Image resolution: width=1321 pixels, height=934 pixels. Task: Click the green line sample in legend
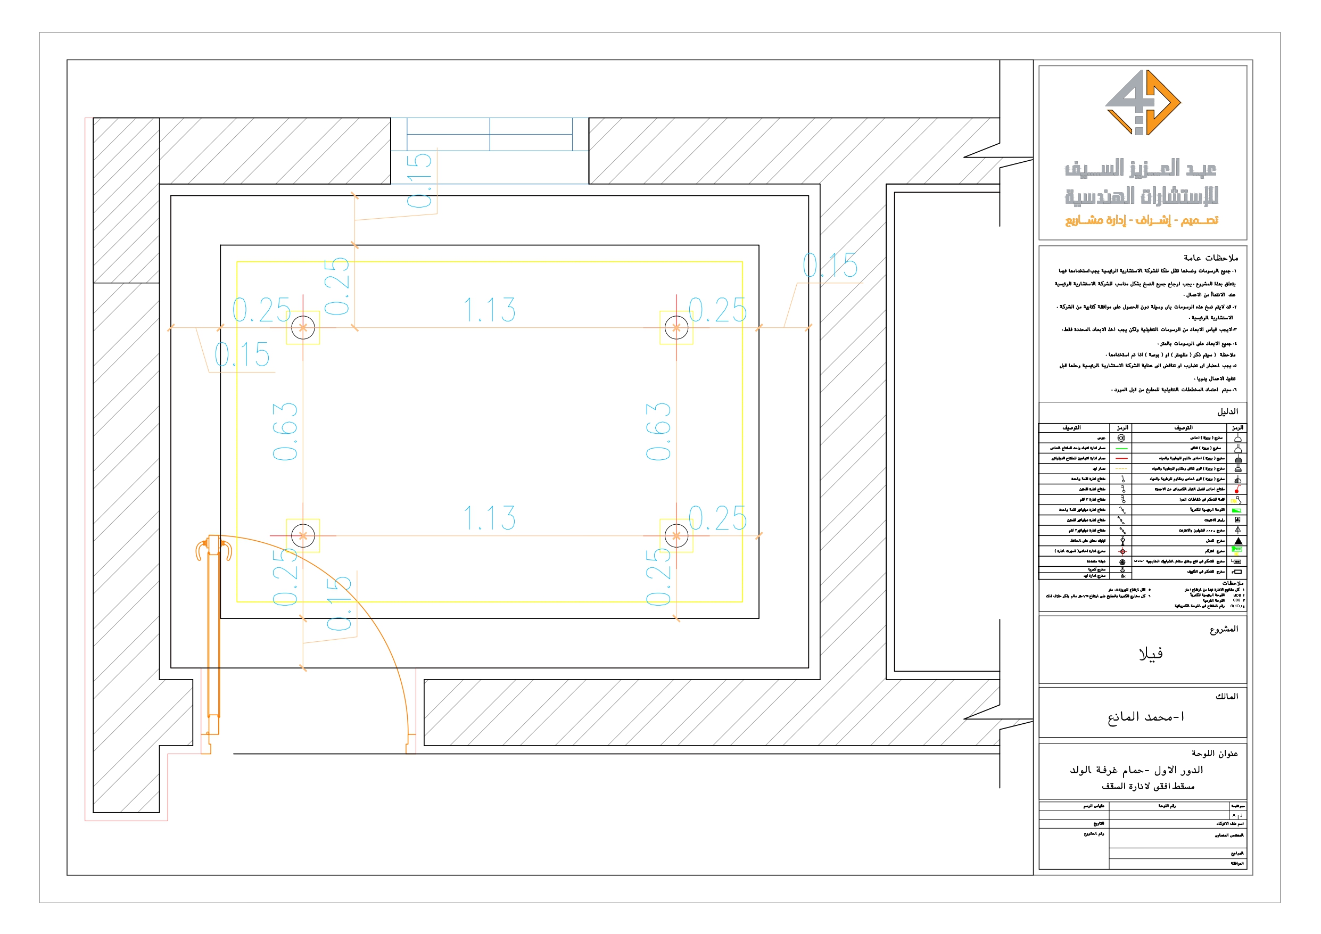tap(1121, 448)
